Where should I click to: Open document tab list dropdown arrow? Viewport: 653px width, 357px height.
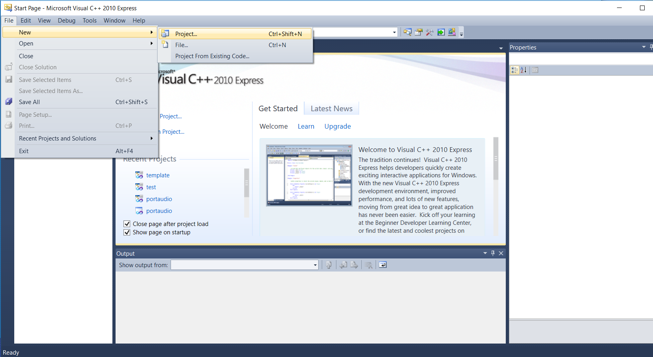pyautogui.click(x=501, y=48)
